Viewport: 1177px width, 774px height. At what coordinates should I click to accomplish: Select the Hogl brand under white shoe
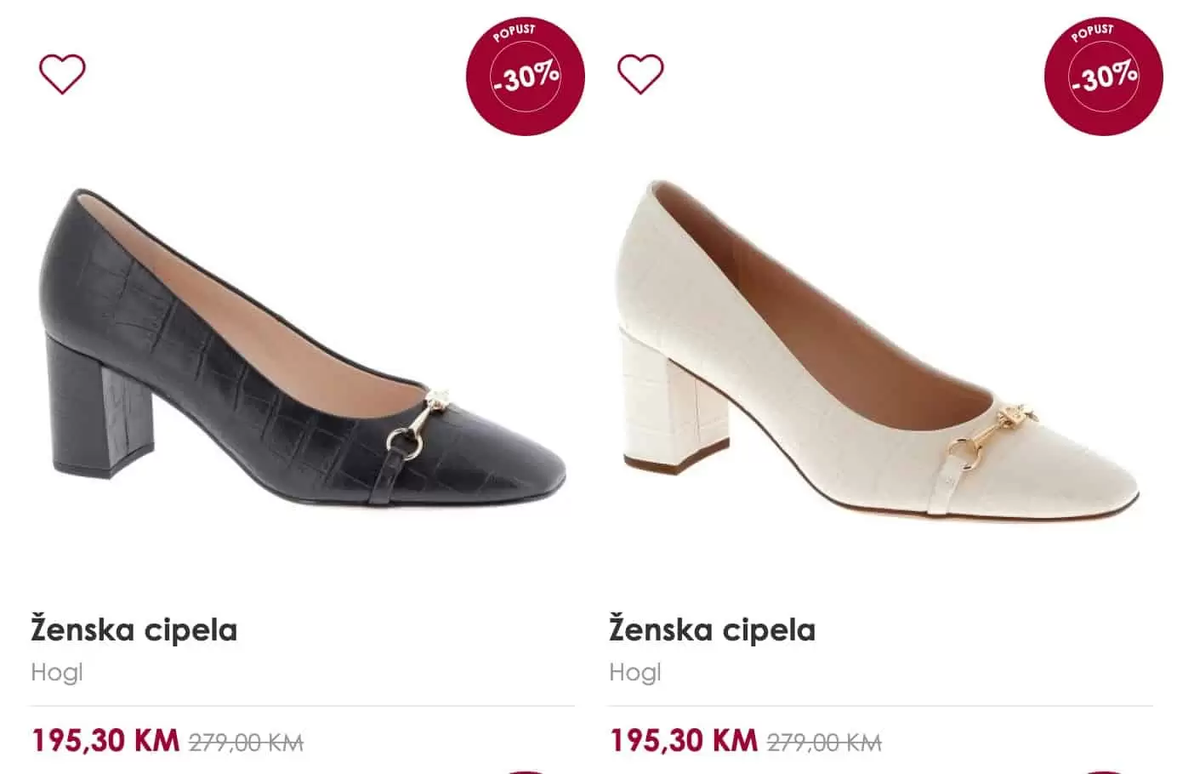(635, 673)
